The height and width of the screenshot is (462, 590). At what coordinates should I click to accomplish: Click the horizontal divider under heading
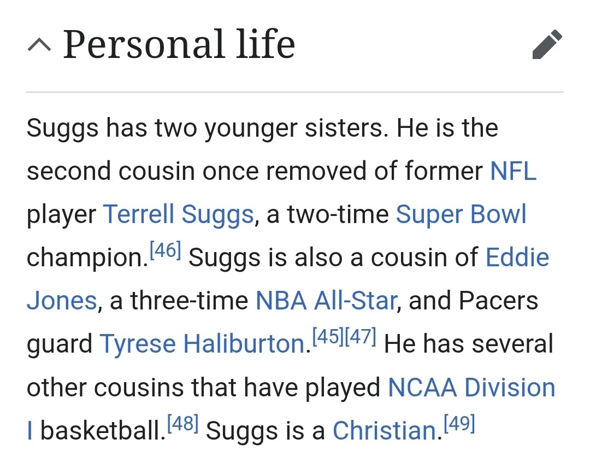[295, 92]
